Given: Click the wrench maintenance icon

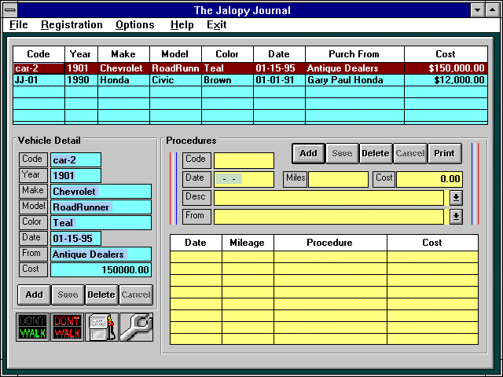Looking at the screenshot, I should pyautogui.click(x=136, y=327).
